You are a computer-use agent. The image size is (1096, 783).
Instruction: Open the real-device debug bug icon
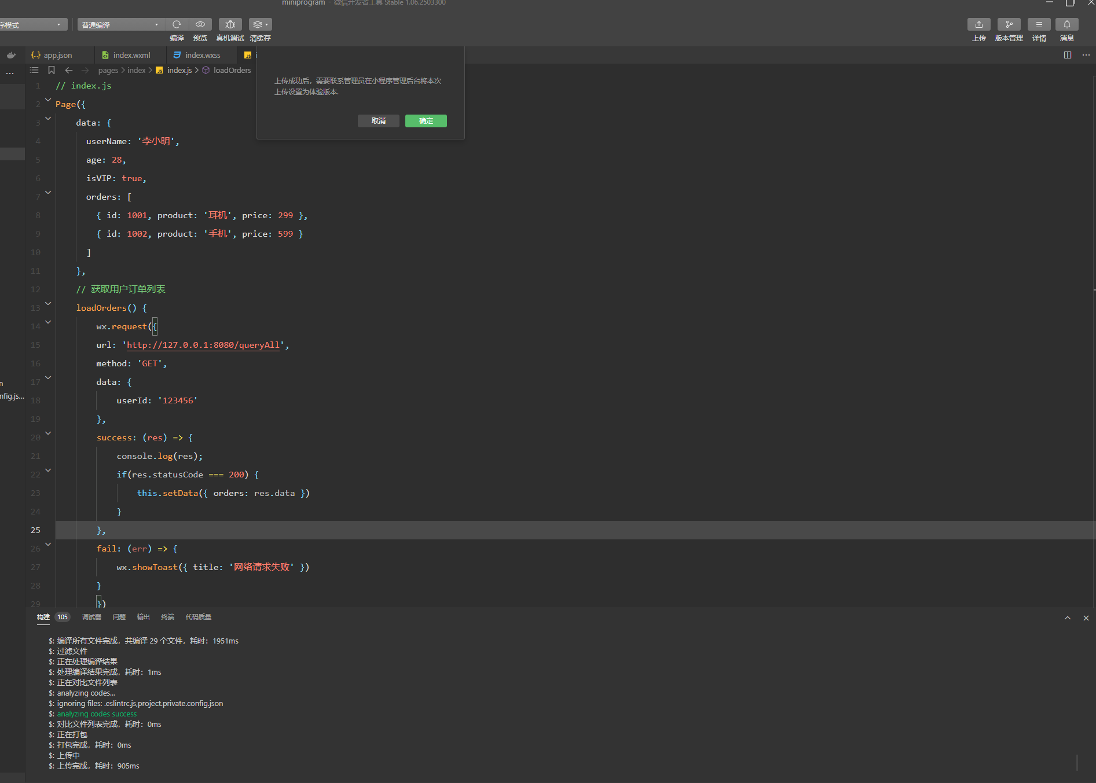click(230, 24)
